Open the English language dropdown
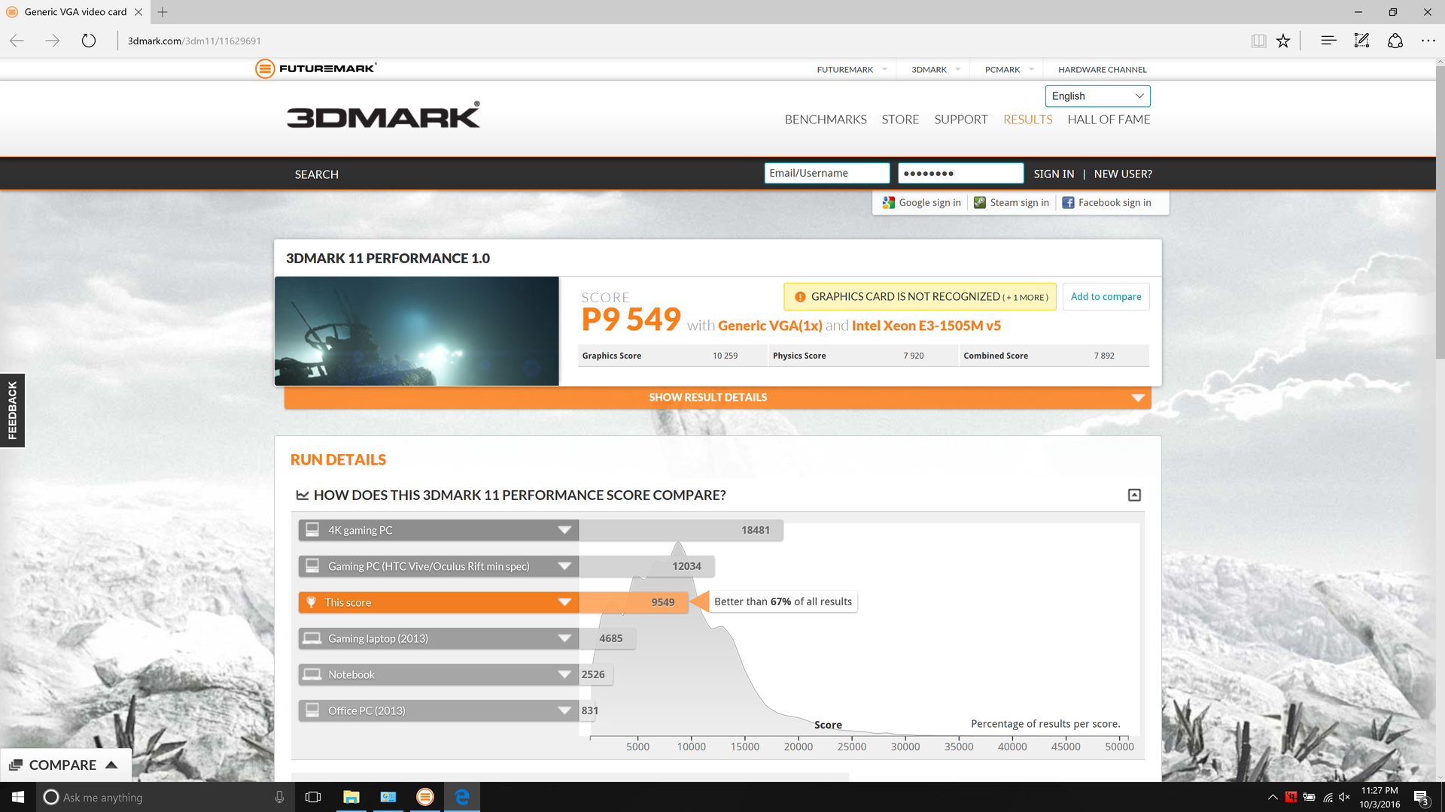This screenshot has height=812, width=1445. coord(1097,96)
